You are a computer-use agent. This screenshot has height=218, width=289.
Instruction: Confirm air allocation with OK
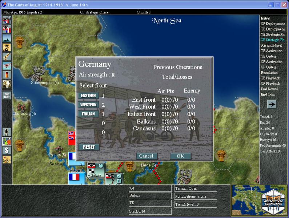click(x=180, y=156)
